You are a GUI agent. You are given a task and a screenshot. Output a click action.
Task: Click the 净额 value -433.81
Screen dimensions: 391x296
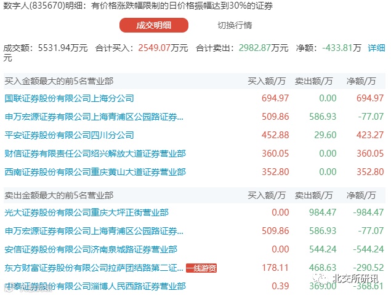(337, 48)
